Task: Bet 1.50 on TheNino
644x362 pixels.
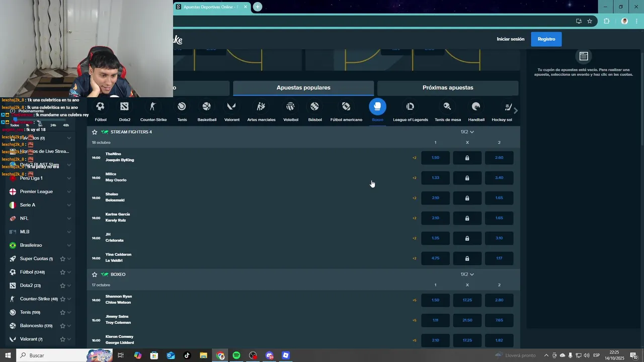Action: click(435, 158)
